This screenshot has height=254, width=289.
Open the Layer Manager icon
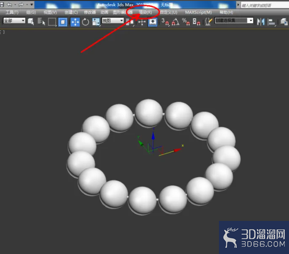(284, 22)
